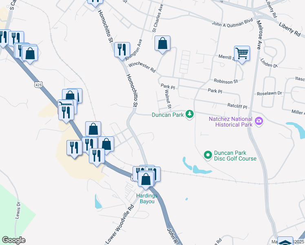Open Duncan Park Disc Golf Course pin
The width and height of the screenshot is (305, 245).
(x=208, y=155)
